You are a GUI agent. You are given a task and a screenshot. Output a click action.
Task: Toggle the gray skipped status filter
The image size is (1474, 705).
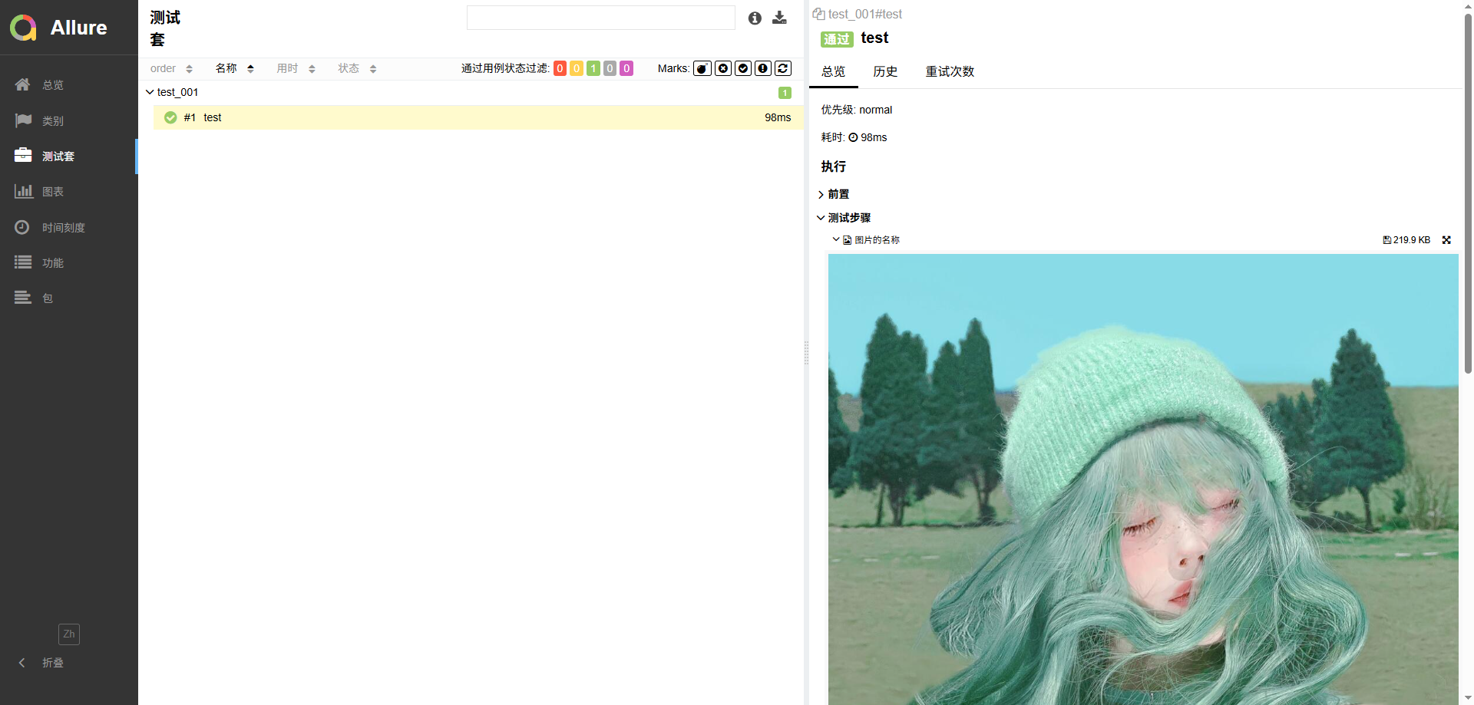[x=610, y=69]
